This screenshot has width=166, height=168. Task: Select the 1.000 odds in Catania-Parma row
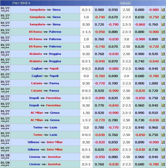click(x=153, y=83)
